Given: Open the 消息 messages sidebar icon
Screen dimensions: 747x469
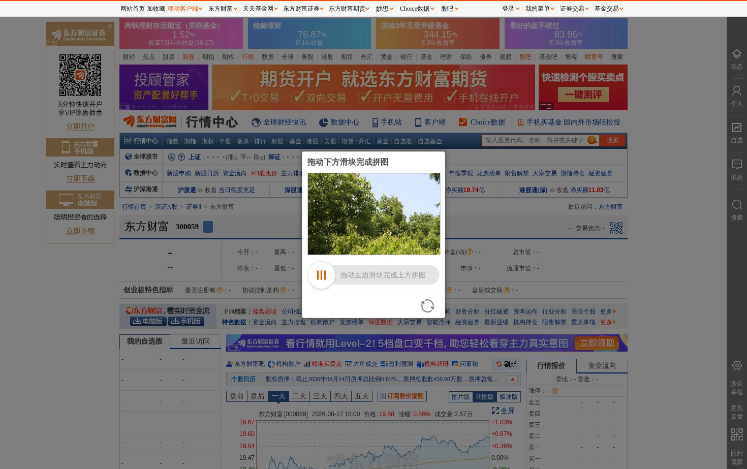Looking at the screenshot, I should coord(736,170).
